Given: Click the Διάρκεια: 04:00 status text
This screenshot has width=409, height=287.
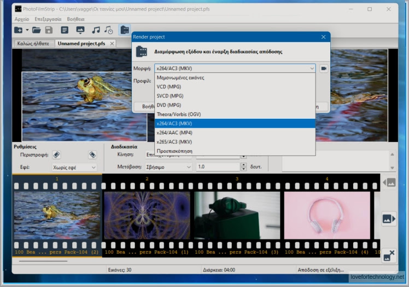Looking at the screenshot, I should coord(219,270).
